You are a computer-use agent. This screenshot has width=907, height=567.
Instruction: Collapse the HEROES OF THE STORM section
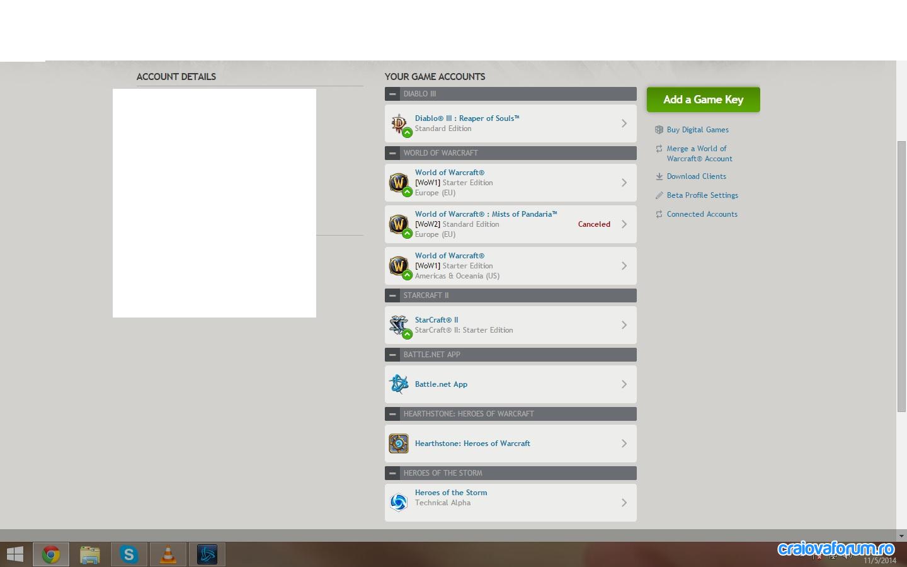point(392,473)
